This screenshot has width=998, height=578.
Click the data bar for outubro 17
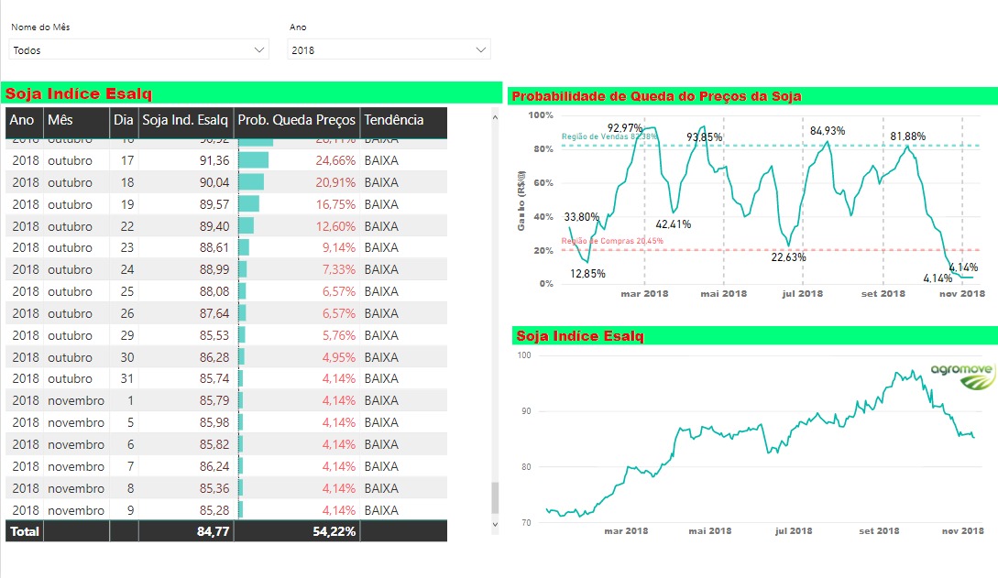pos(253,160)
